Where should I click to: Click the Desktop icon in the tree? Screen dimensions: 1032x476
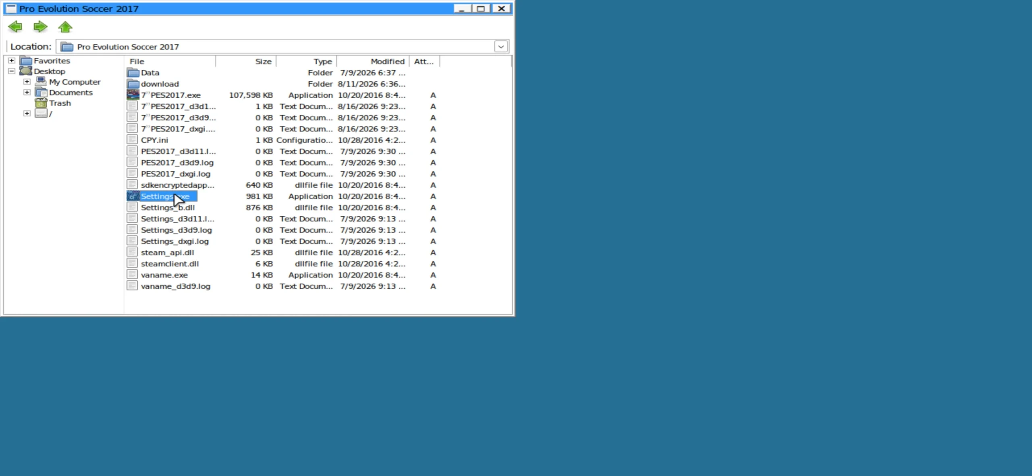click(26, 71)
